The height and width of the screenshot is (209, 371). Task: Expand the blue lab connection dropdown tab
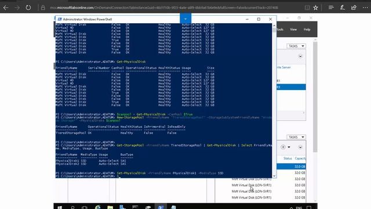pos(185,19)
